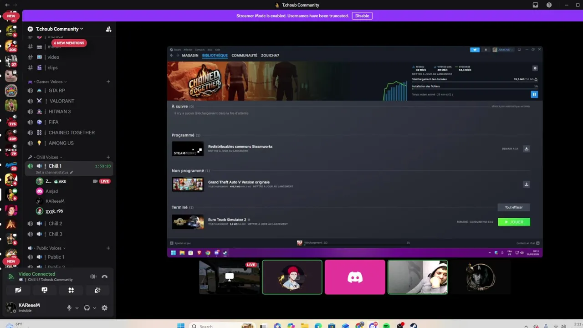The image size is (583, 328).
Task: Open server with 775 badge
Action: (x=11, y=120)
